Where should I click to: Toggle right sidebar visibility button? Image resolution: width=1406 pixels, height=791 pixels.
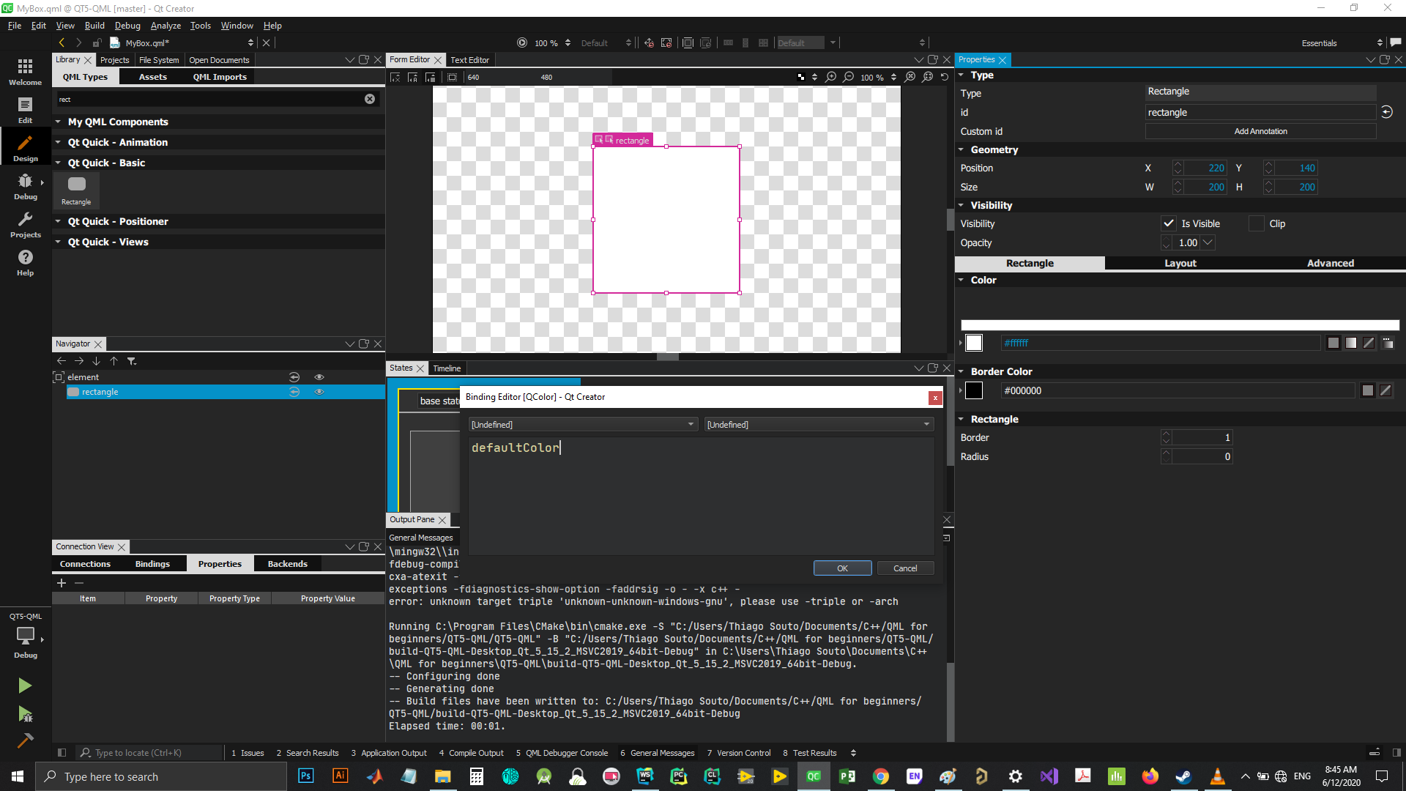coord(1396,752)
